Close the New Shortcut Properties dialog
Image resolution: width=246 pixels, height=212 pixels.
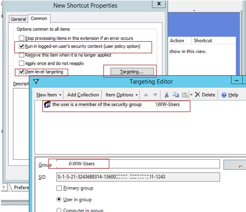click(159, 3)
